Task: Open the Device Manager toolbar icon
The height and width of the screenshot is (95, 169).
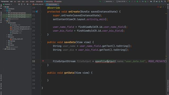Action: click(x=159, y=1)
